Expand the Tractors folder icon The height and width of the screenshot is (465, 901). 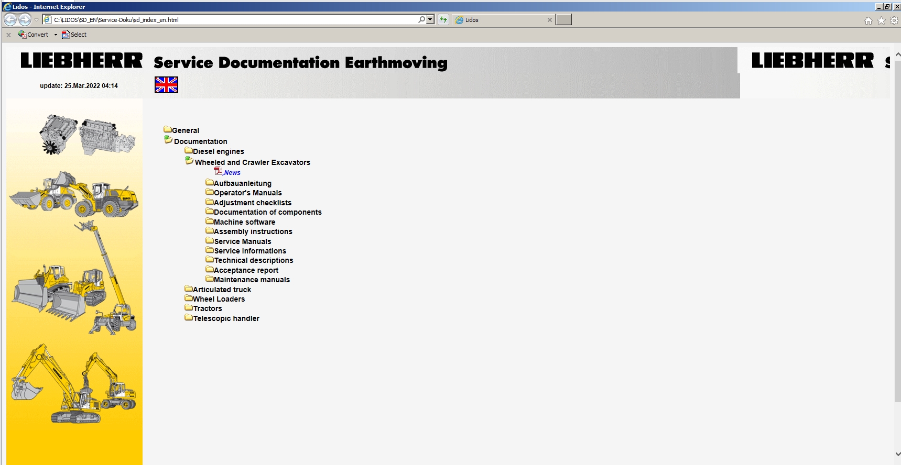click(189, 307)
